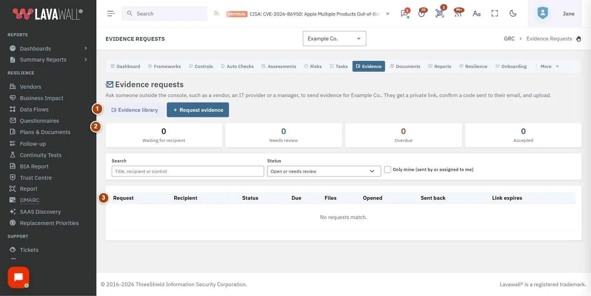Expand the Dashboards sidebar group

[x=48, y=48]
